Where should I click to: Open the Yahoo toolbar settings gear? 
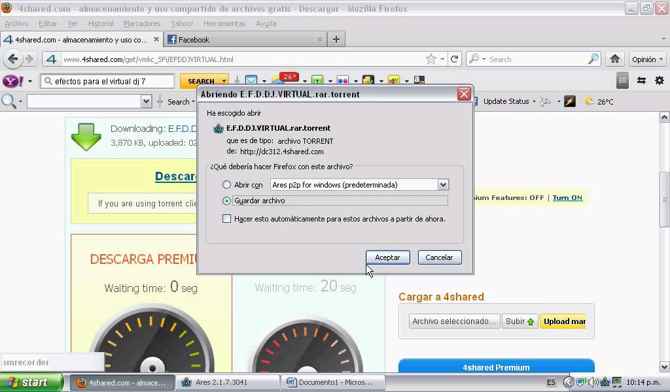pos(660,80)
